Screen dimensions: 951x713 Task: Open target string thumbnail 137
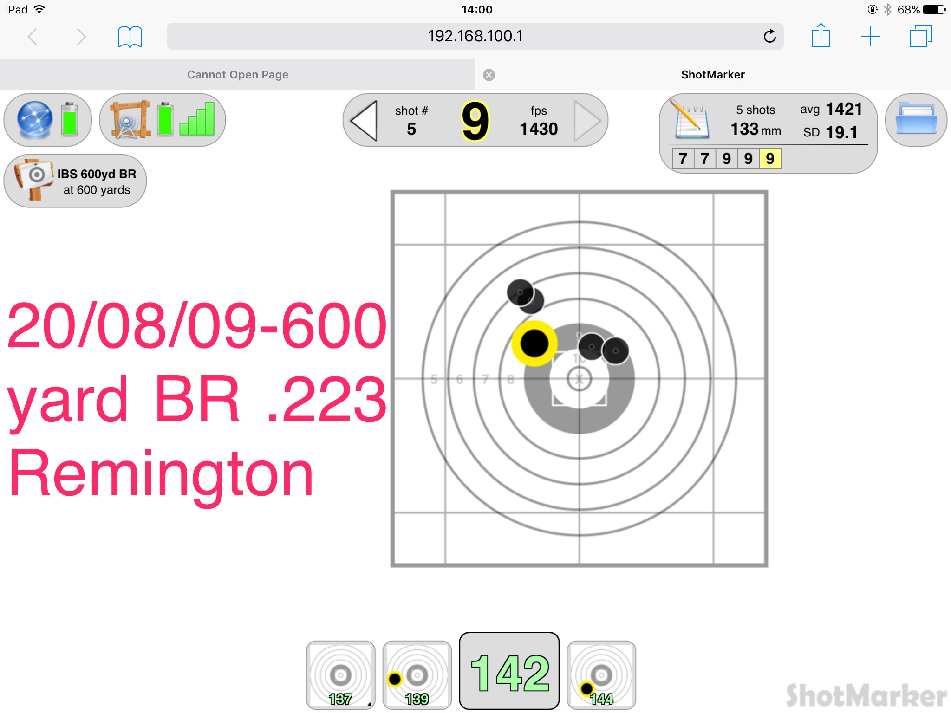(340, 675)
